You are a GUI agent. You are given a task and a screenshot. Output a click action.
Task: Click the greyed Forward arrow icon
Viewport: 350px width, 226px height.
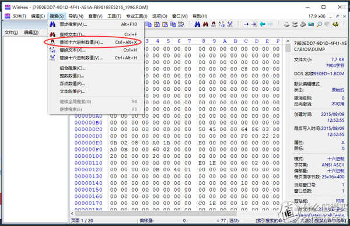point(270,24)
